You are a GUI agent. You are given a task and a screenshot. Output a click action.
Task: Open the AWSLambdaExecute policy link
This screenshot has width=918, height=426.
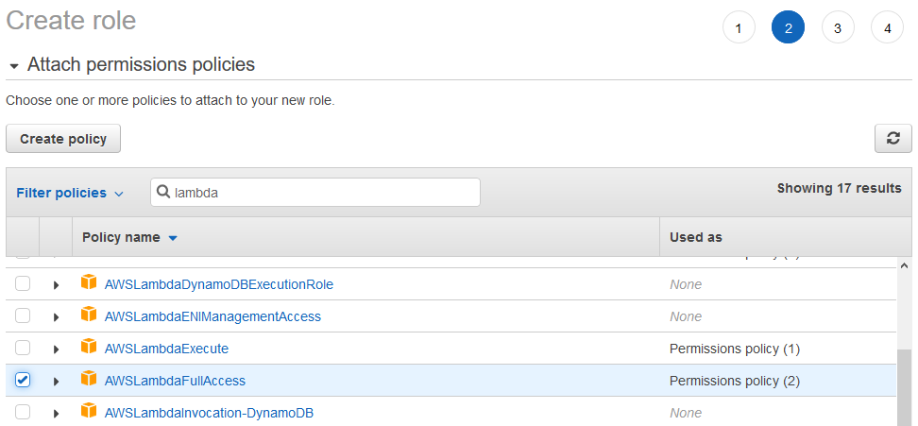click(166, 349)
